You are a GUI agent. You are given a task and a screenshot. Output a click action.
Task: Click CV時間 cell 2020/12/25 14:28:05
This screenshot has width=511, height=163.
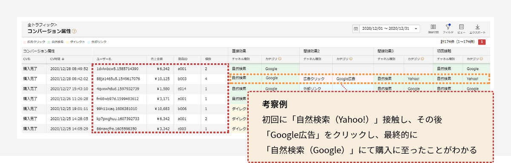coord(69,118)
